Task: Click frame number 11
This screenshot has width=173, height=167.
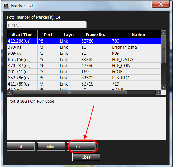Action: tap(95, 47)
